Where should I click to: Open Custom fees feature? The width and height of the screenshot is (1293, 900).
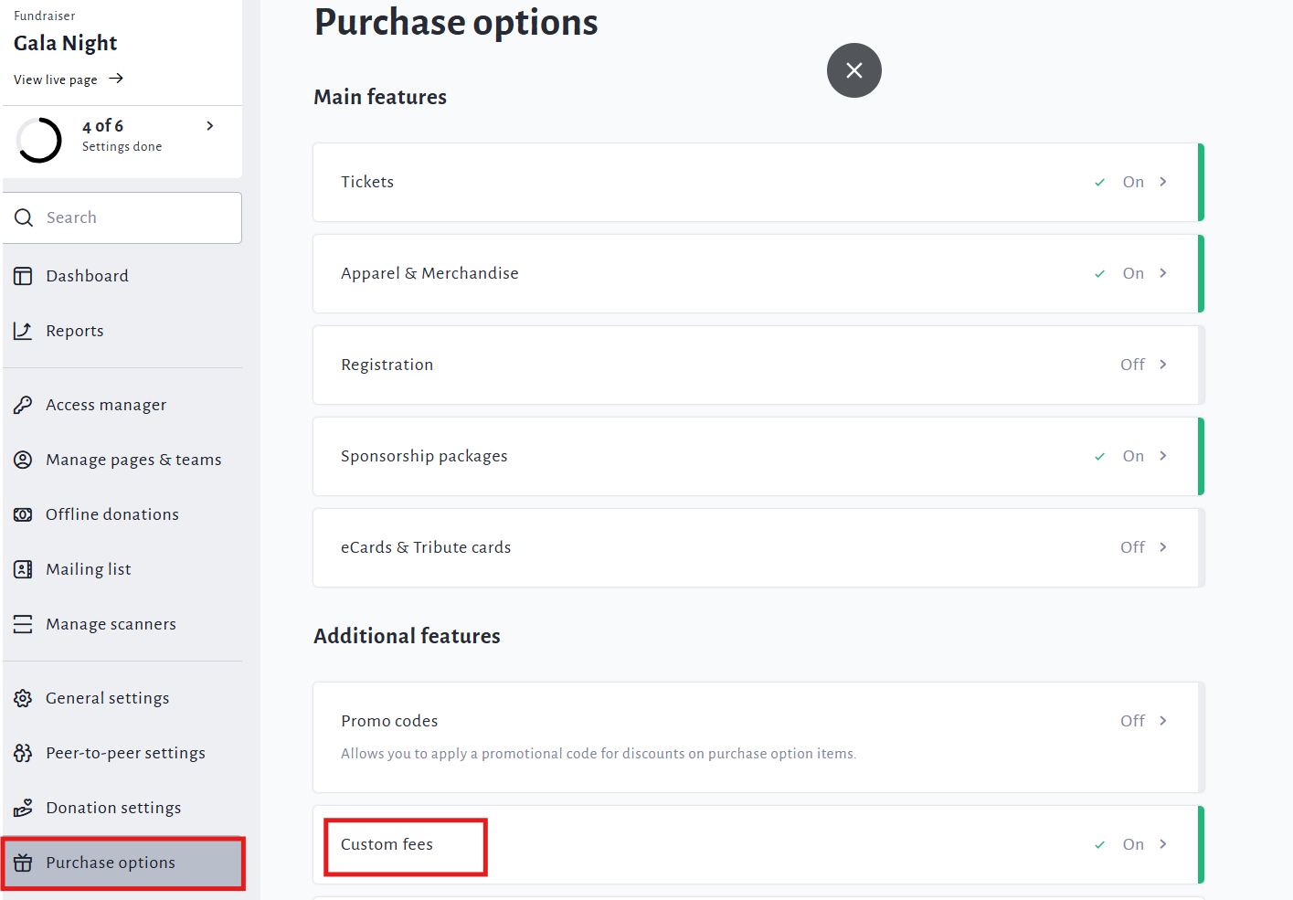[387, 844]
